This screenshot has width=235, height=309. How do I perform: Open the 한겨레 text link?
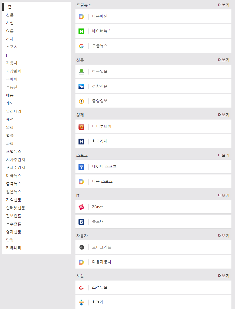[98, 302]
